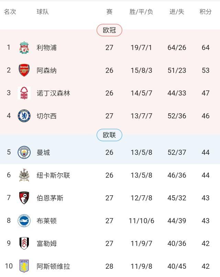
Task: Click the 切尔西 team name link
Action: 46,115
